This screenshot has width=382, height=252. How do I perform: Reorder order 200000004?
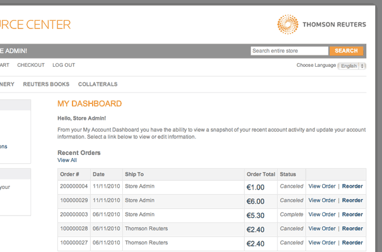point(352,186)
